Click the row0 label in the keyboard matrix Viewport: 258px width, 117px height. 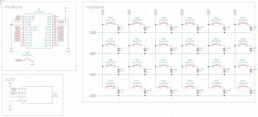coord(93,32)
